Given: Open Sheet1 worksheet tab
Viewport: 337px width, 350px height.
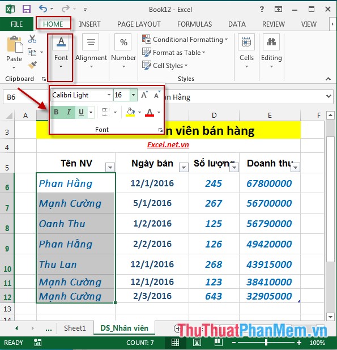Looking at the screenshot, I should click(x=75, y=328).
